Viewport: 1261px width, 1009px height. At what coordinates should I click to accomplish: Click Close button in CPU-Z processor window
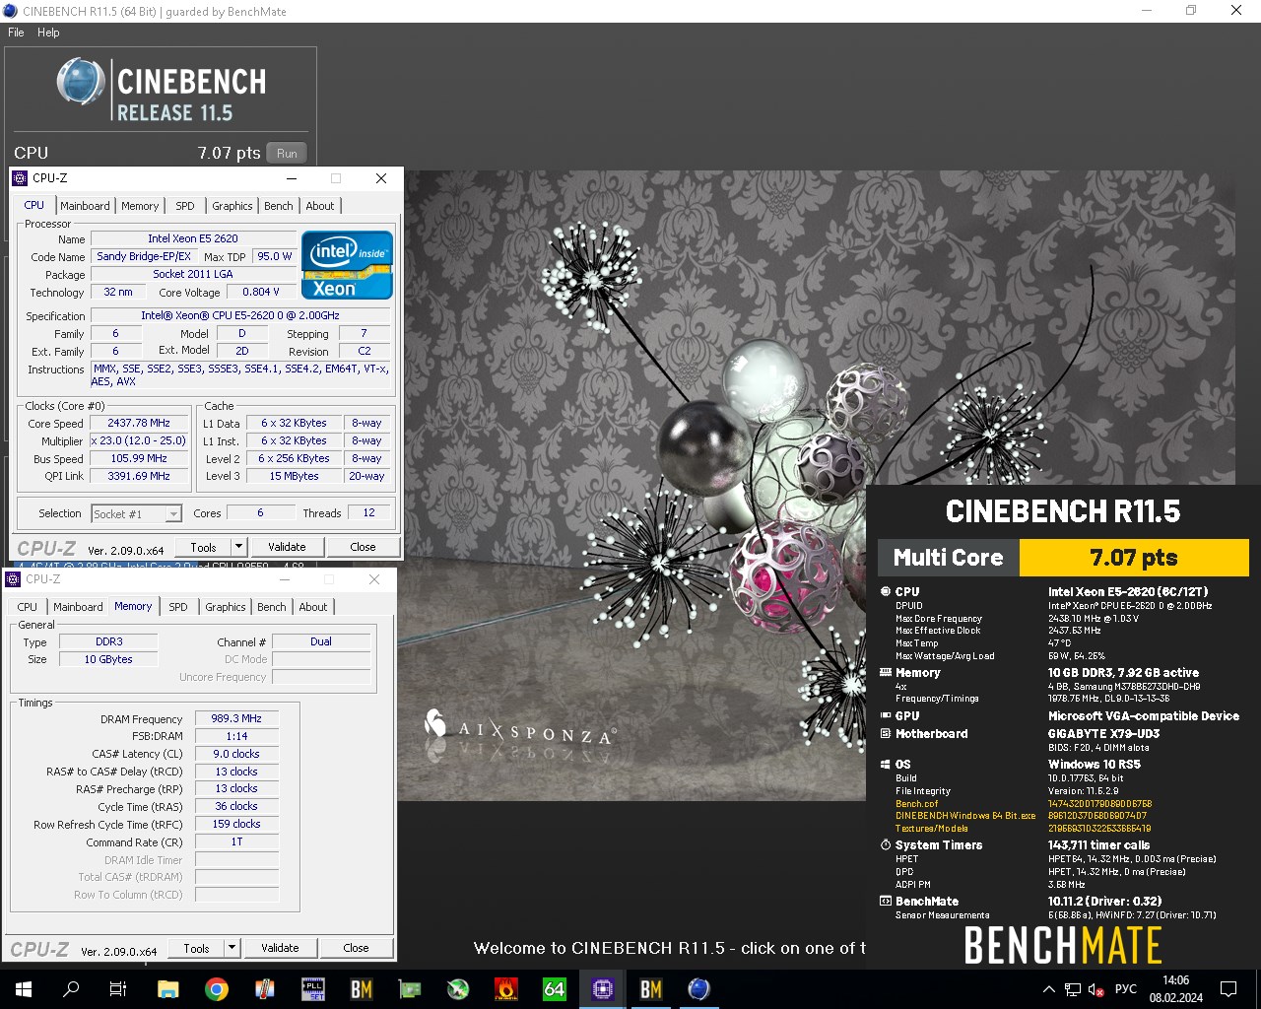coord(363,547)
